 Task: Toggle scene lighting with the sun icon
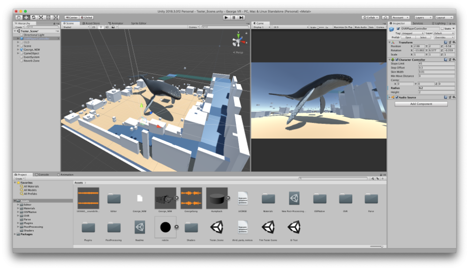coord(101,27)
